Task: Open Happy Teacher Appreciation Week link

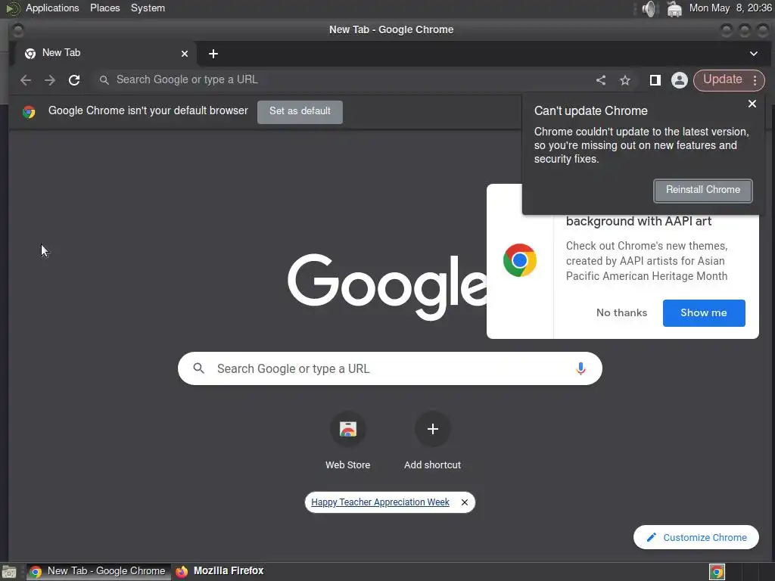Action: [380, 502]
